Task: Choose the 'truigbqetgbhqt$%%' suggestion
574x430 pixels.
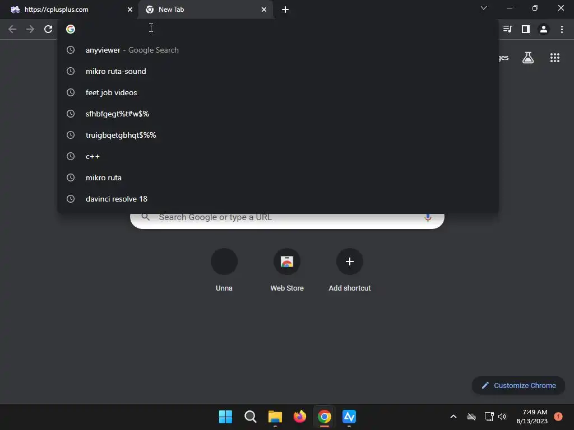Action: (278, 135)
